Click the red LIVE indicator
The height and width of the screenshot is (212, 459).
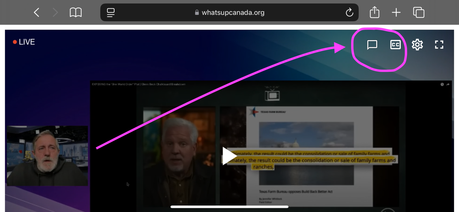tap(24, 42)
